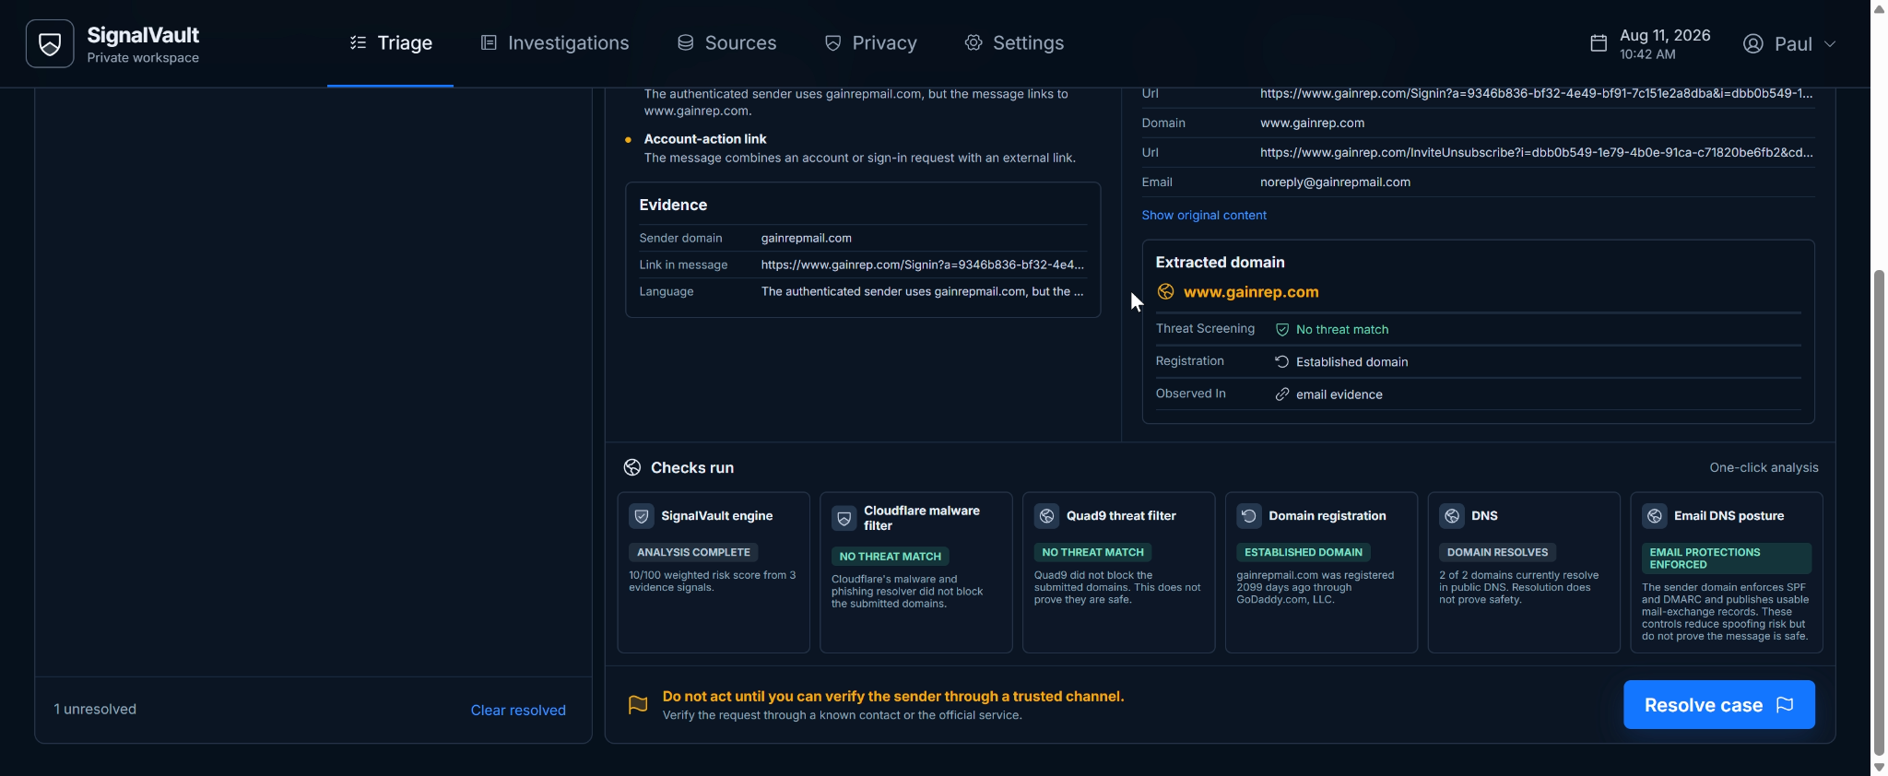1888x776 pixels.
Task: Click the Email DNS posture card icon
Action: click(1655, 516)
